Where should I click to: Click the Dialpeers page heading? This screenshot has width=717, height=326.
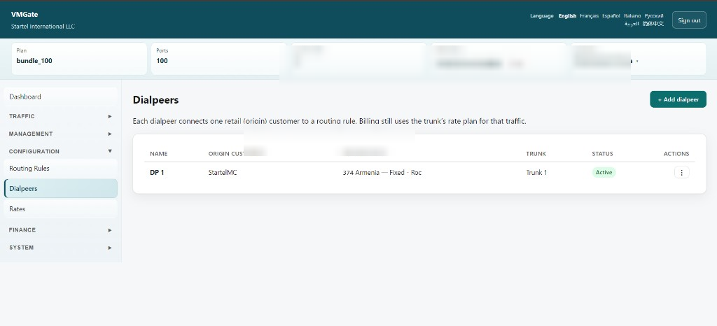155,100
